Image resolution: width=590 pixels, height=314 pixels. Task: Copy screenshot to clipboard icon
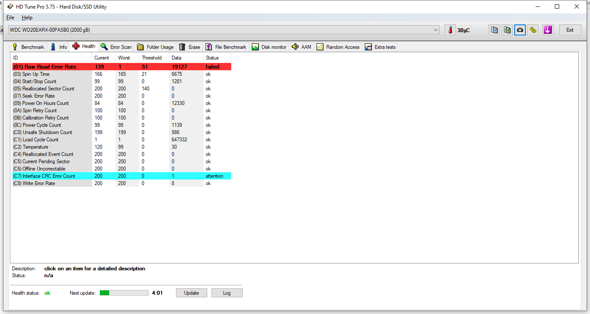pyautogui.click(x=507, y=30)
